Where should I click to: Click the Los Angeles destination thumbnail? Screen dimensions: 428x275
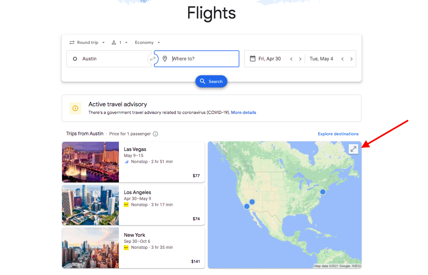[x=90, y=205]
